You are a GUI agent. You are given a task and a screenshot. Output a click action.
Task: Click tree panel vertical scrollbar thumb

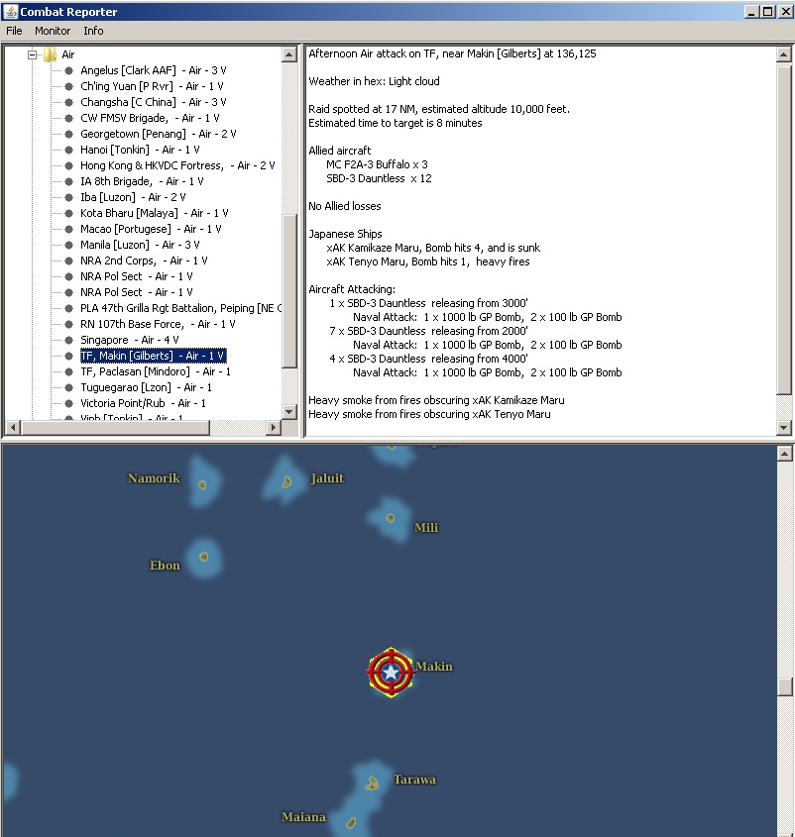tap(289, 291)
